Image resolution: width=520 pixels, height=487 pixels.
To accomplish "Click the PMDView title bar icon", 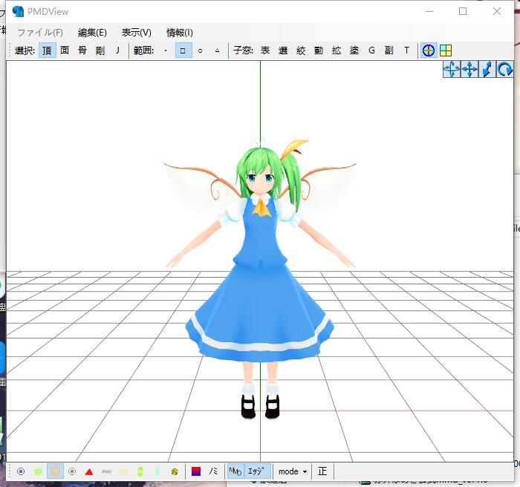I will [x=18, y=11].
